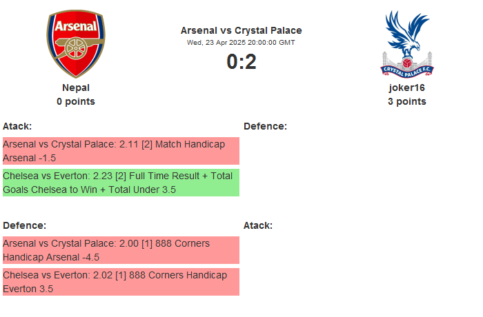Click the 'Everton 3.5' line in the last bet

pos(28,289)
